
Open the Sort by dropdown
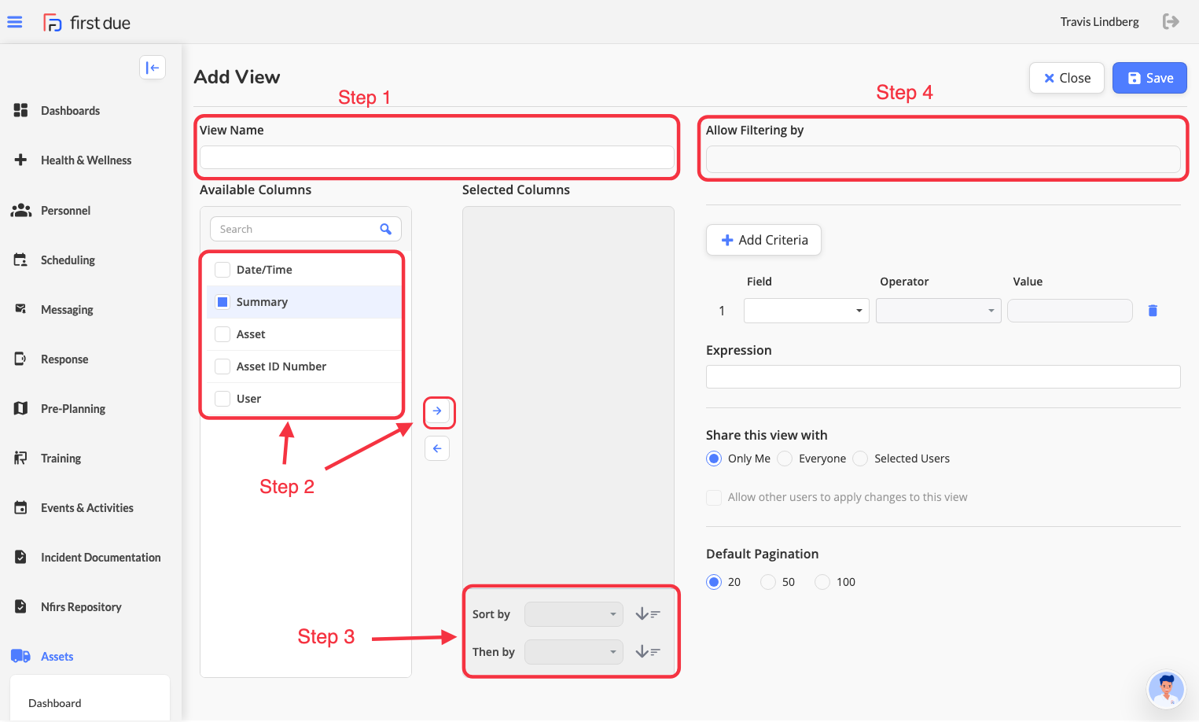tap(574, 614)
